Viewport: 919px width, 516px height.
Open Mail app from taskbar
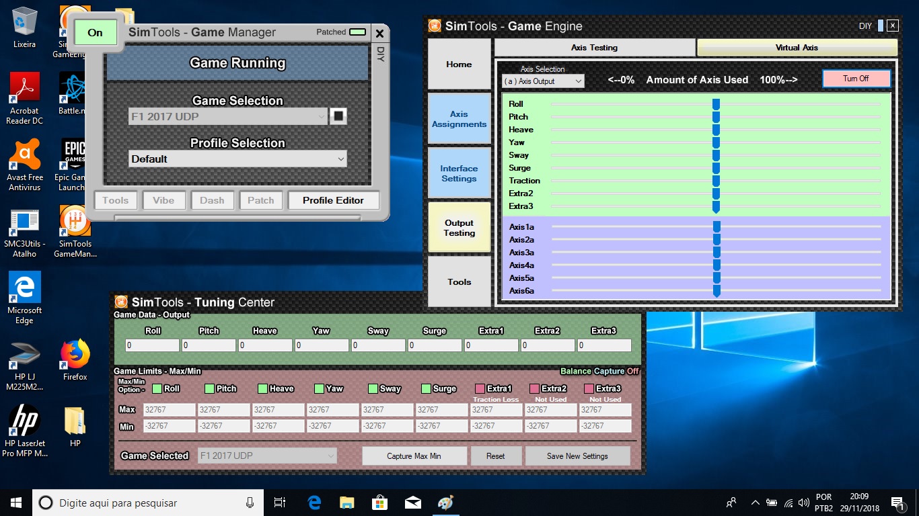[413, 503]
